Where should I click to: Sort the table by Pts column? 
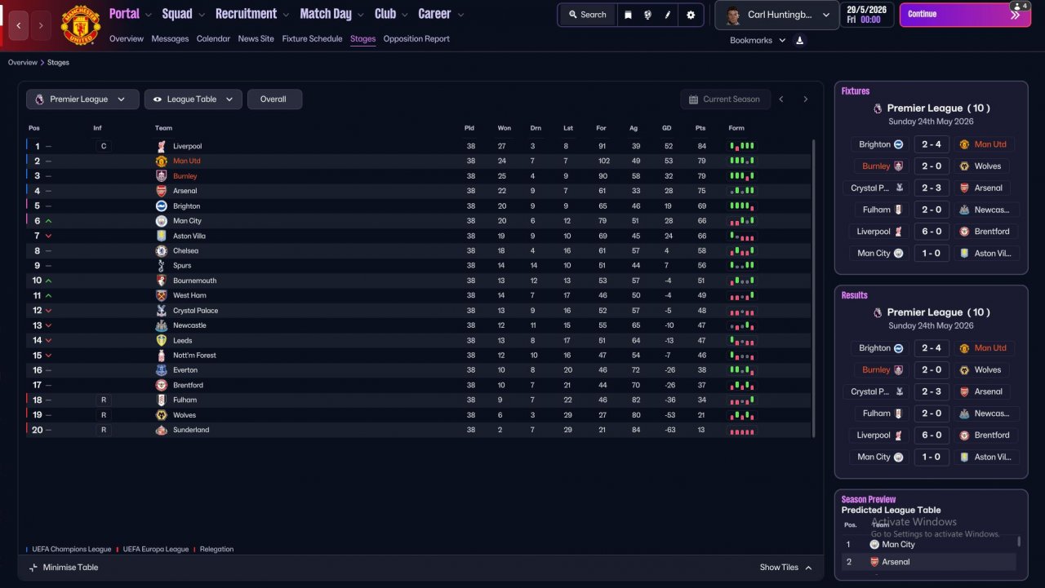(700, 128)
